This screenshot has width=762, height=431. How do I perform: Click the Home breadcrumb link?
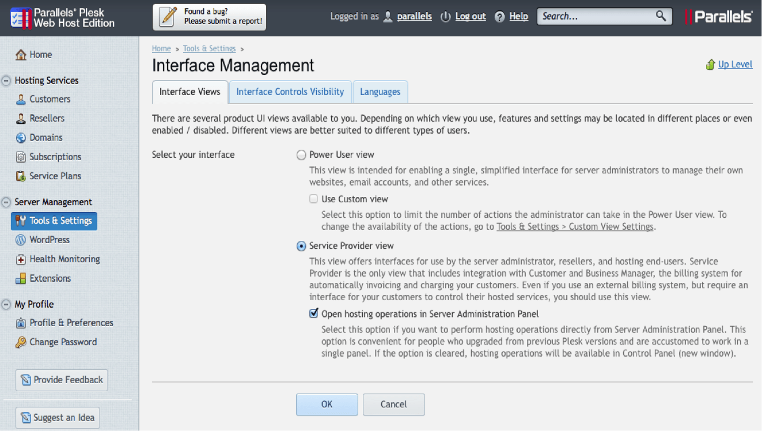(161, 49)
